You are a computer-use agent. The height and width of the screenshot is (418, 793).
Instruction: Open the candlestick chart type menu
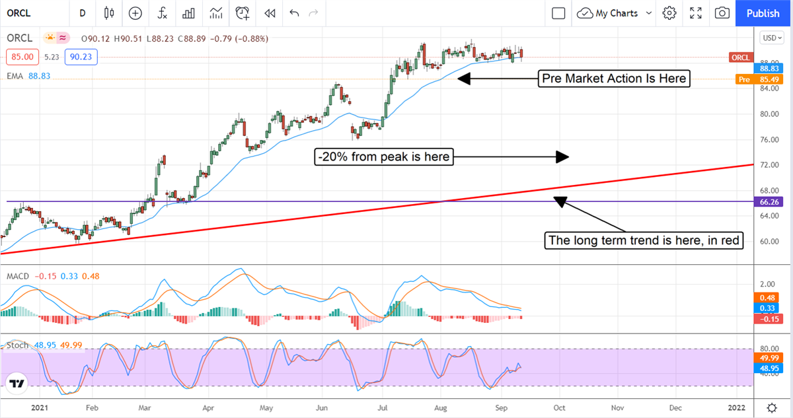click(109, 13)
